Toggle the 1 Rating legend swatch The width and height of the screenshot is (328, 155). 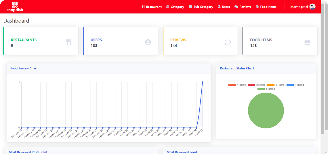tap(232, 85)
